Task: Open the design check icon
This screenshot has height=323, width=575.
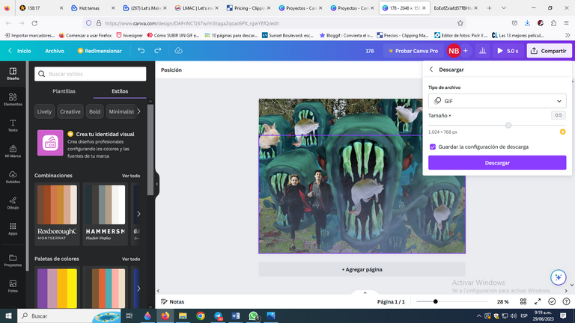Action: [x=552, y=301]
